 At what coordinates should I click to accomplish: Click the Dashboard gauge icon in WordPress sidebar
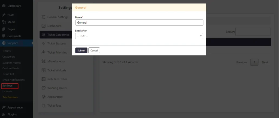(x=4, y=6)
